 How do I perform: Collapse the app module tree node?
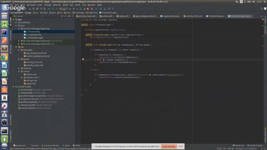[x=13, y=20]
